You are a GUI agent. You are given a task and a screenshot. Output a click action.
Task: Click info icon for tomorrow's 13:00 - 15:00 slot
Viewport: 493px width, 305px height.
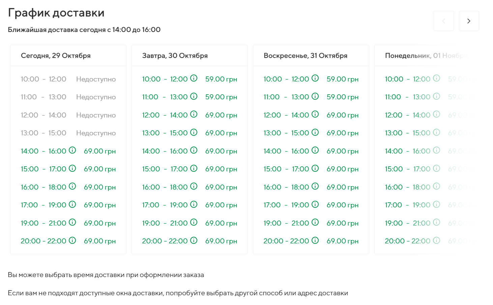[x=194, y=132]
